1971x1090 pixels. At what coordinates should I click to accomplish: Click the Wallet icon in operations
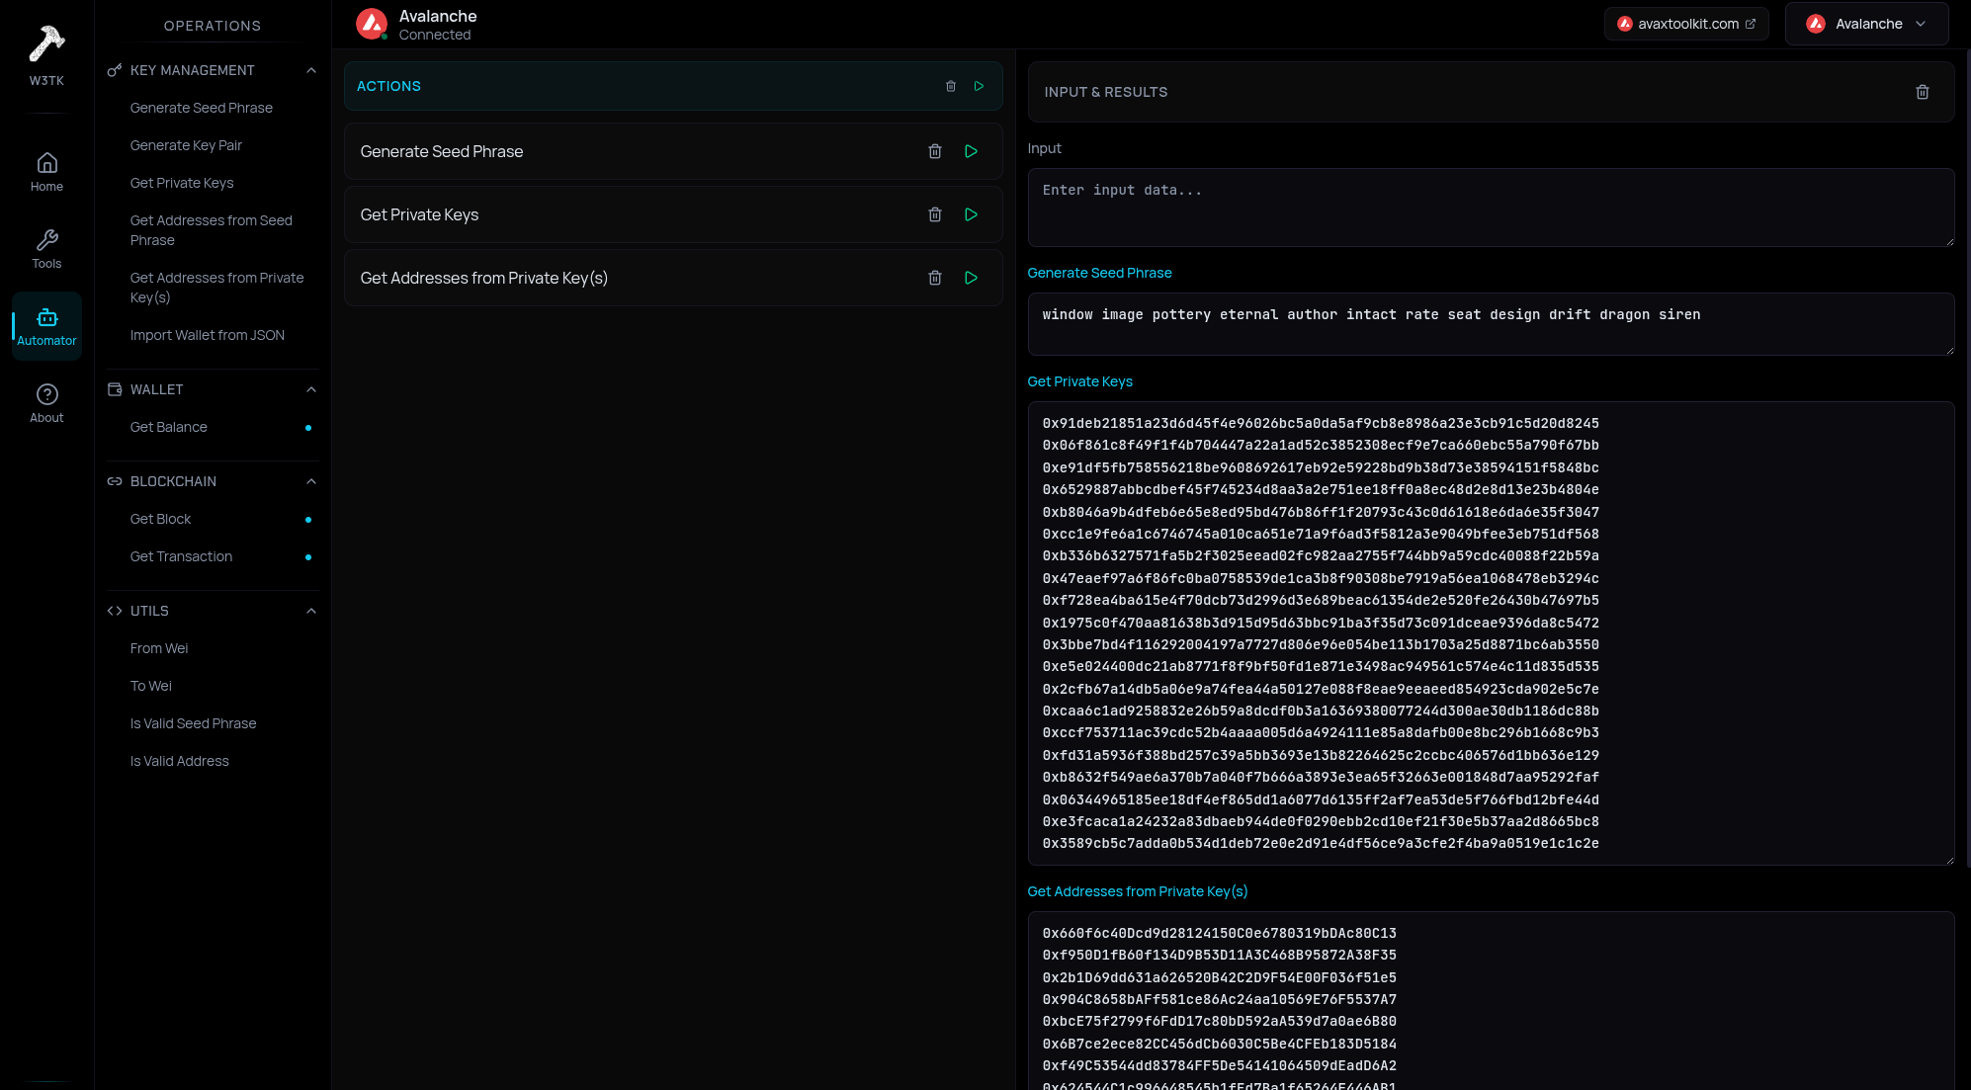[x=115, y=389]
